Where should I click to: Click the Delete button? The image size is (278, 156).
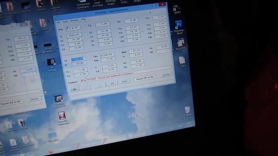(x=125, y=81)
